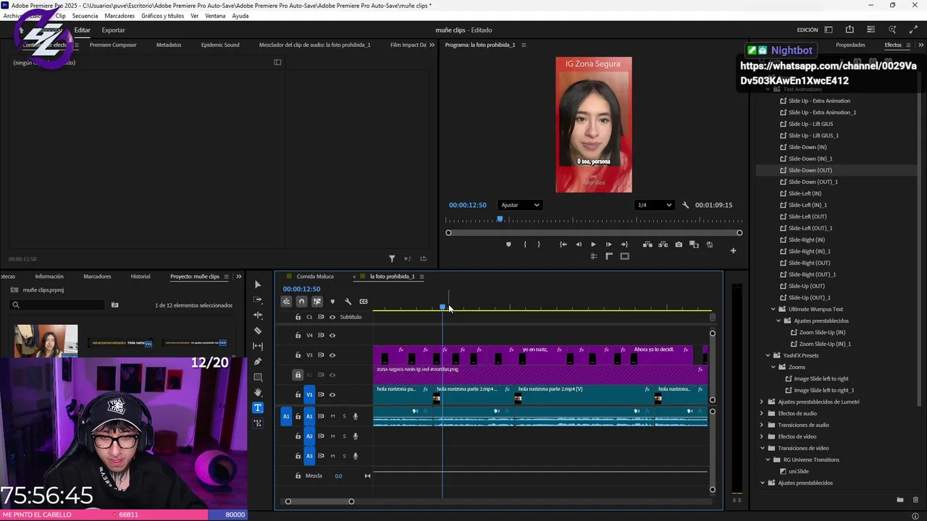Toggle linked selection in timeline

coord(317,302)
